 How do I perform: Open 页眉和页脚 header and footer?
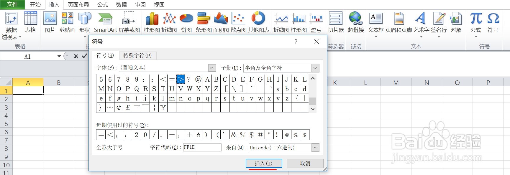coord(399,22)
